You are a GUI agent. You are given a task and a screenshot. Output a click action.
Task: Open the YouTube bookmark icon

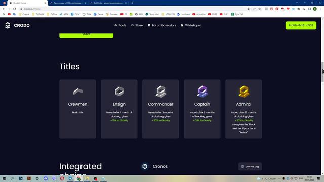click(x=9, y=14)
